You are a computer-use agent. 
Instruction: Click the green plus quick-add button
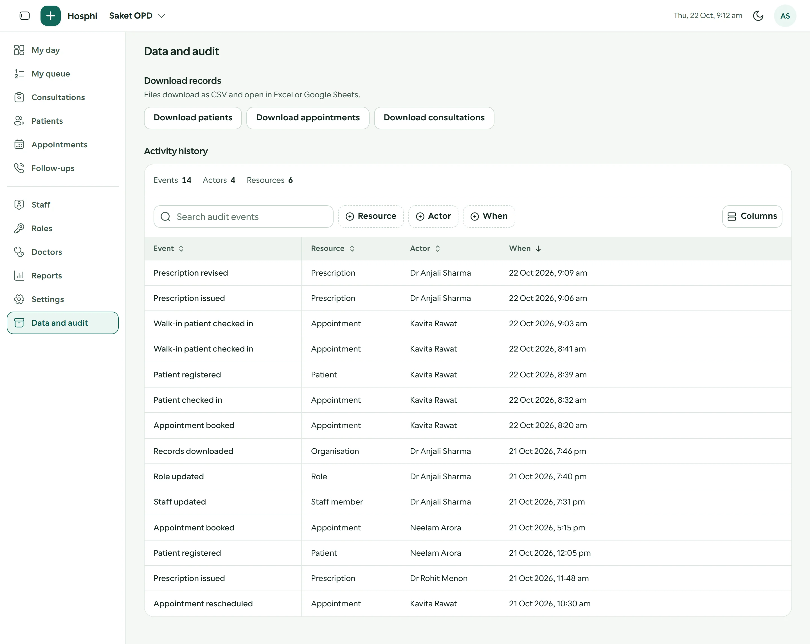click(50, 16)
